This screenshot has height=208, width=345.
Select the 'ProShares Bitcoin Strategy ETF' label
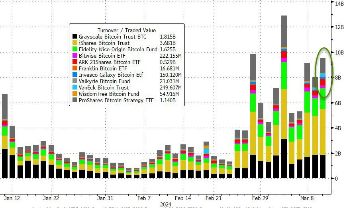coord(116,100)
